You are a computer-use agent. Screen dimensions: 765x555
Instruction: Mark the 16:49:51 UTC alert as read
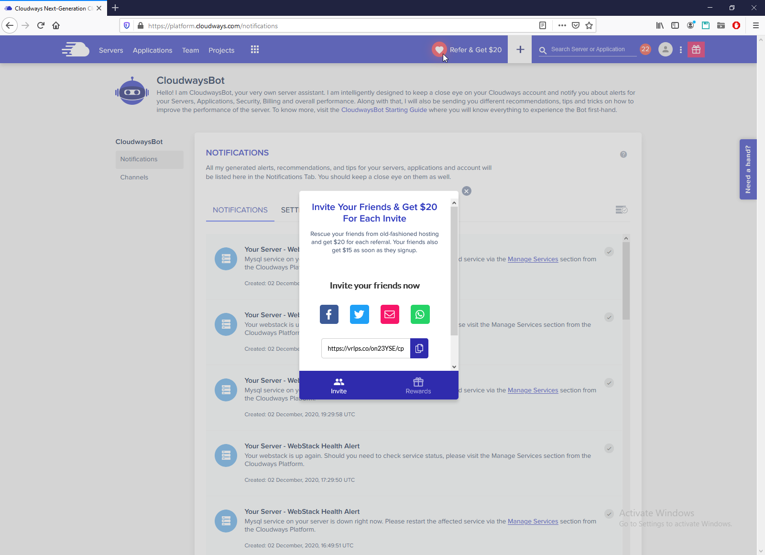(609, 514)
